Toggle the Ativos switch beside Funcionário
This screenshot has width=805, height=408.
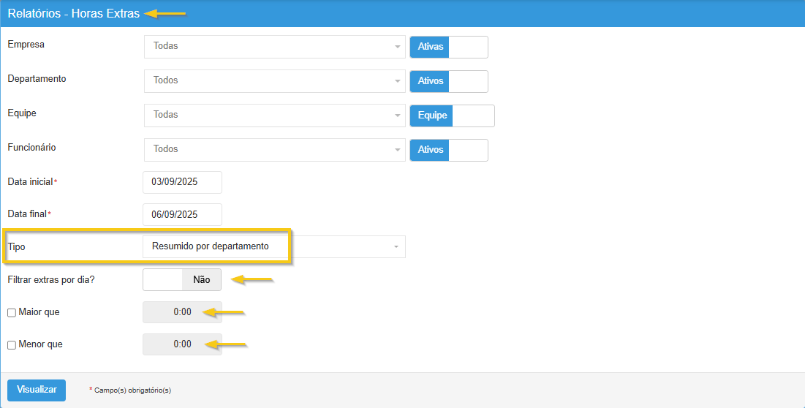[448, 150]
